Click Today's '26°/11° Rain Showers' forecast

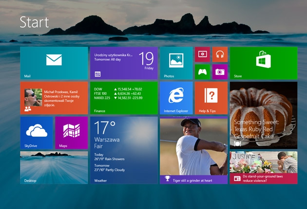point(109,159)
